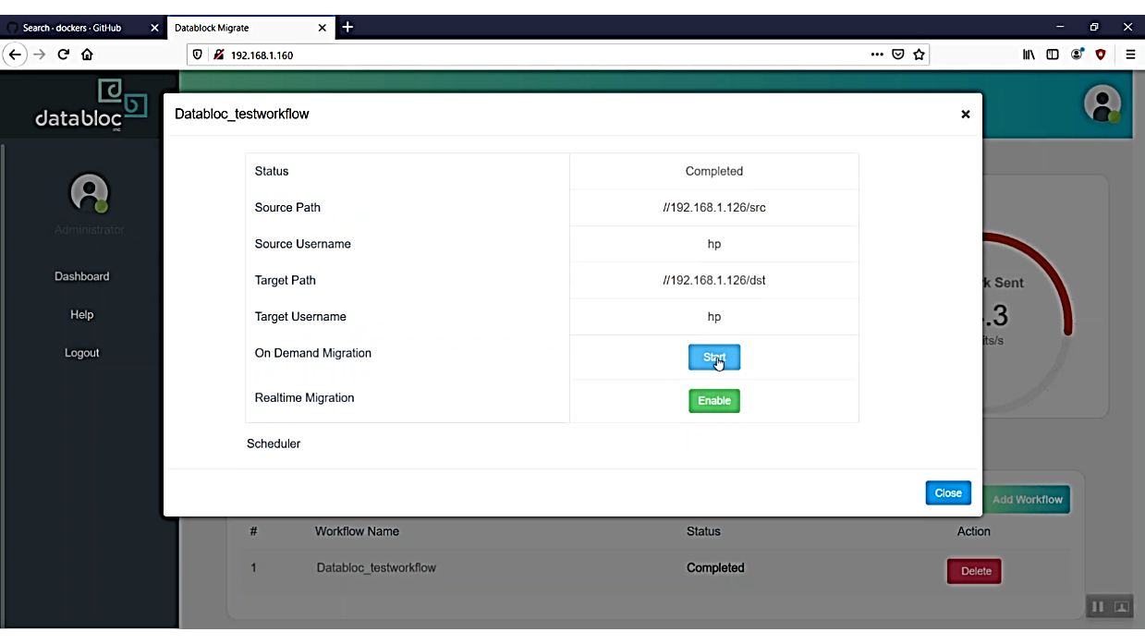Click the red shield extension icon
Image resolution: width=1145 pixels, height=644 pixels.
(1101, 55)
